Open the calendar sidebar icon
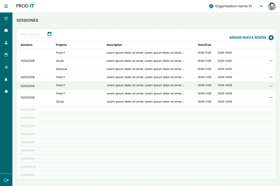 (6, 55)
